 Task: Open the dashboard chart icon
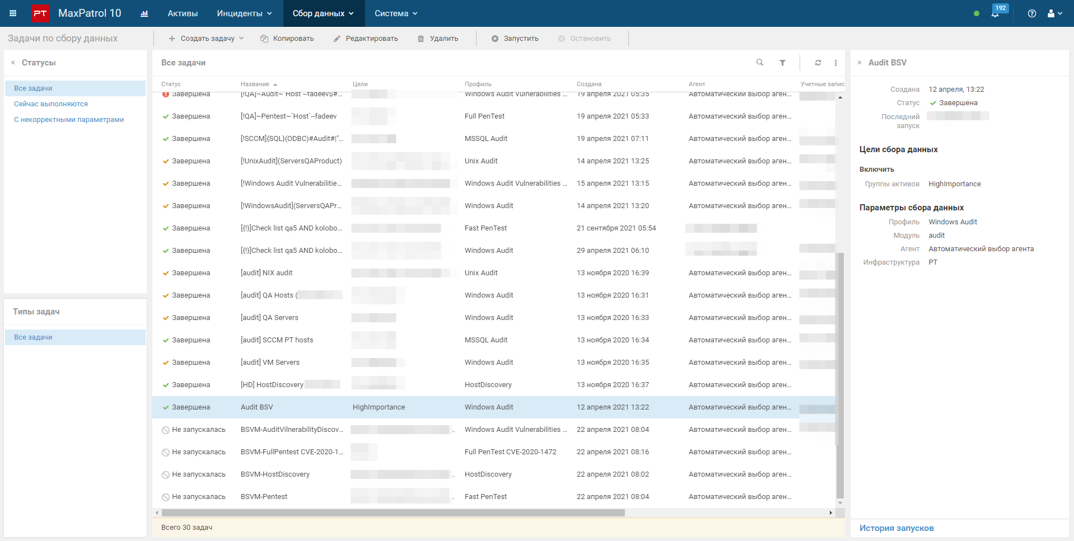pyautogui.click(x=144, y=13)
